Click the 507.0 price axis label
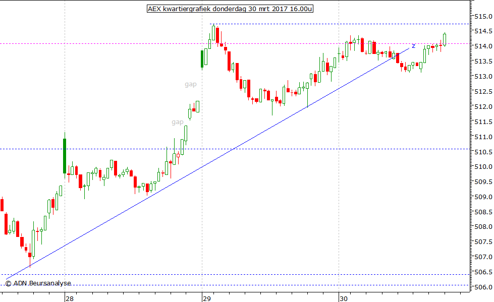The height and width of the screenshot is (302, 494). click(x=483, y=257)
